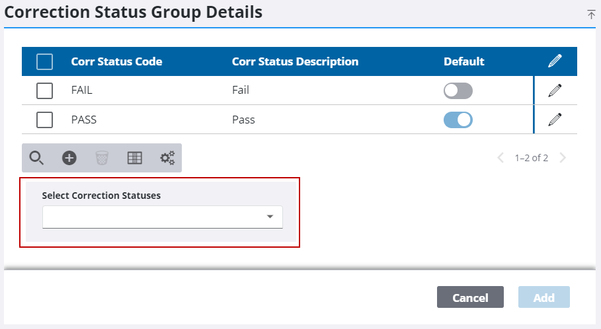Select the PASS row checkbox
This screenshot has width=601, height=329.
pos(44,120)
